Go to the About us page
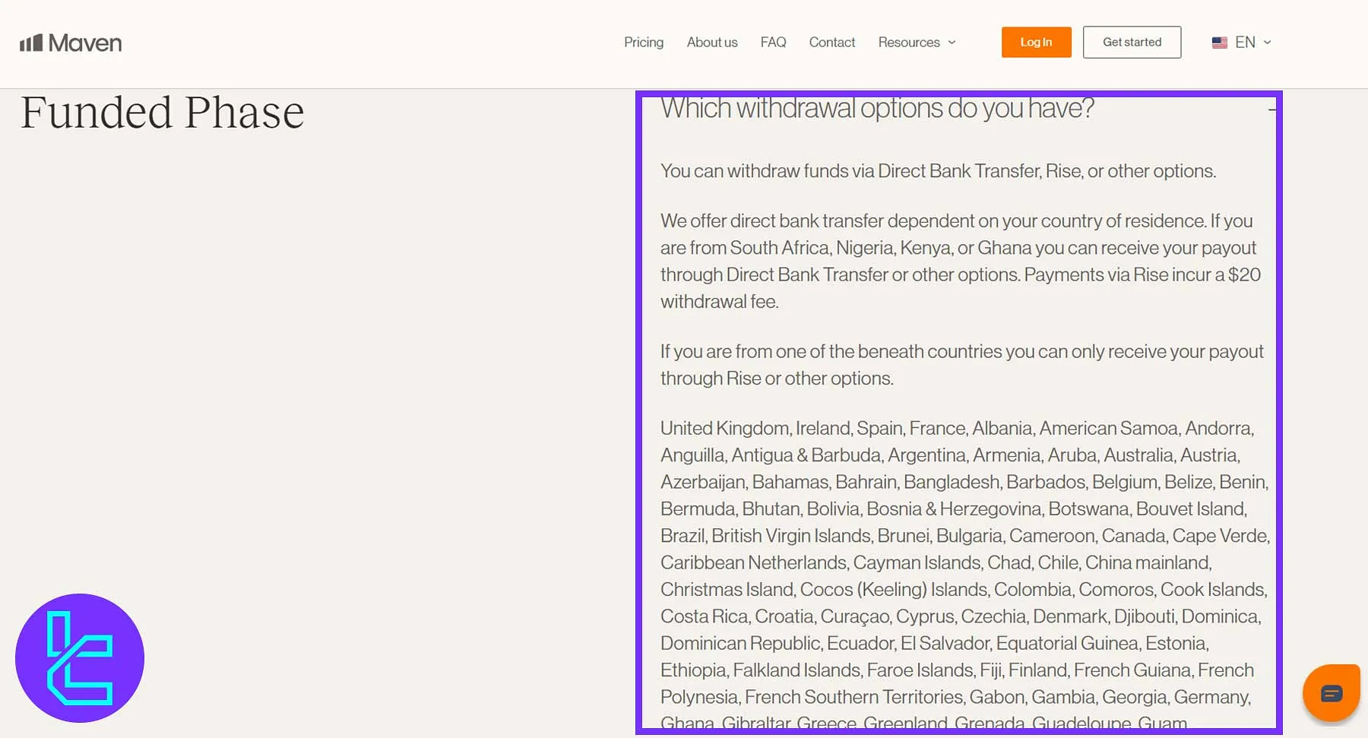Screen dimensions: 1368x738 (711, 43)
